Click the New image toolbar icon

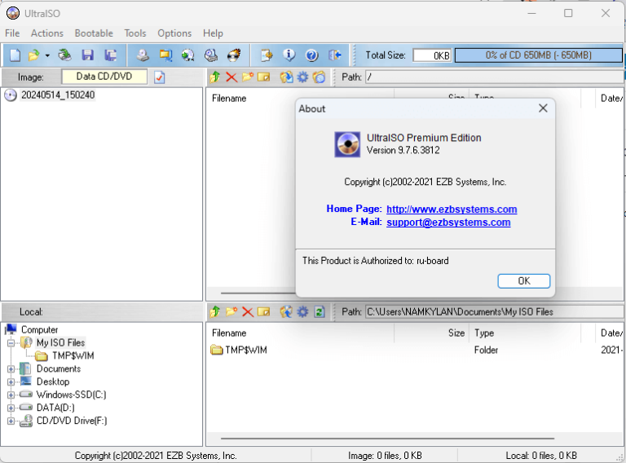[15, 55]
